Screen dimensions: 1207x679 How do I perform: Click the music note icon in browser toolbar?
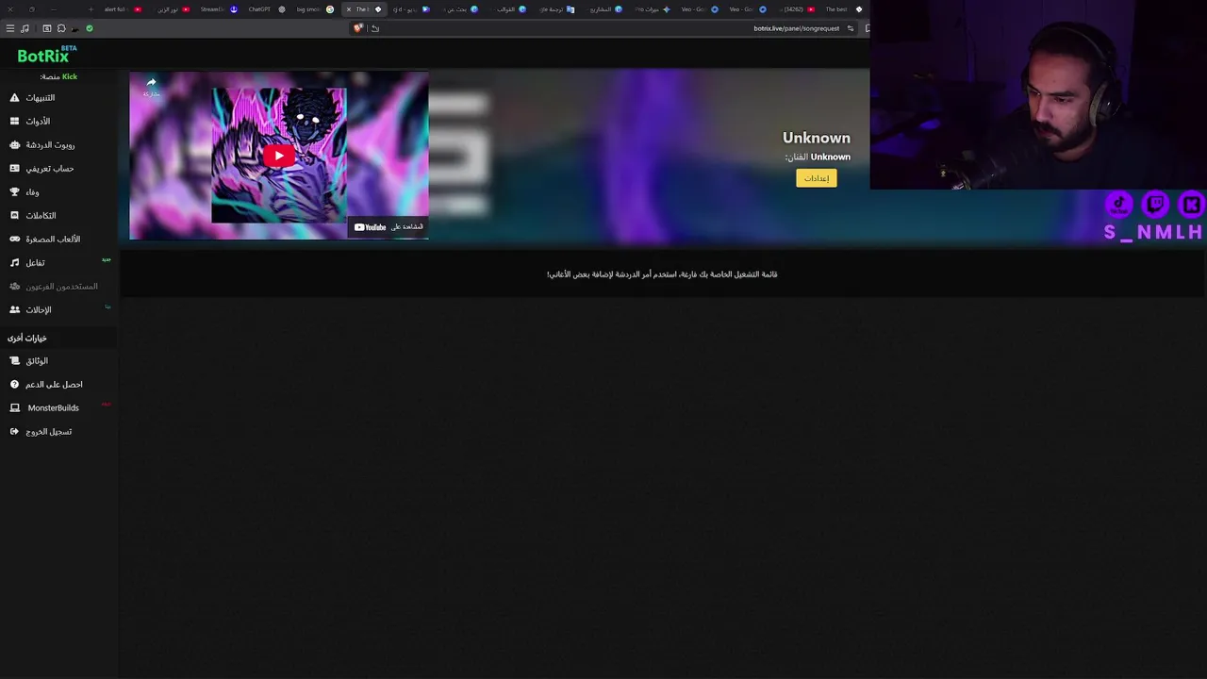click(25, 28)
